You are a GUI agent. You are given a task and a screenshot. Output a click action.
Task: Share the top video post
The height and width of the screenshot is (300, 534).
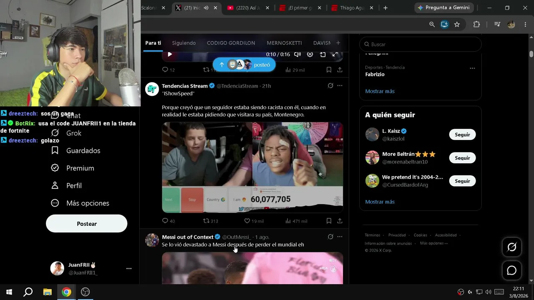click(x=340, y=70)
